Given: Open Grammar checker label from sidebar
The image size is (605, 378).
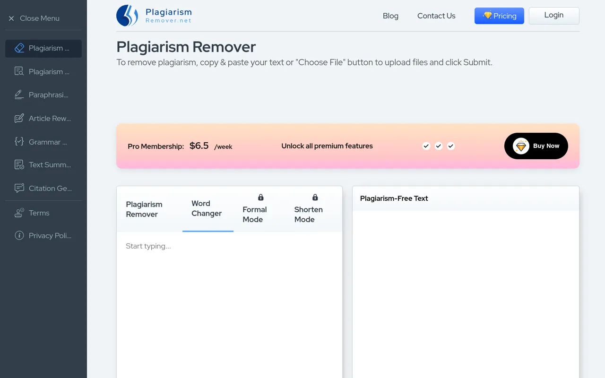Looking at the screenshot, I should point(48,142).
